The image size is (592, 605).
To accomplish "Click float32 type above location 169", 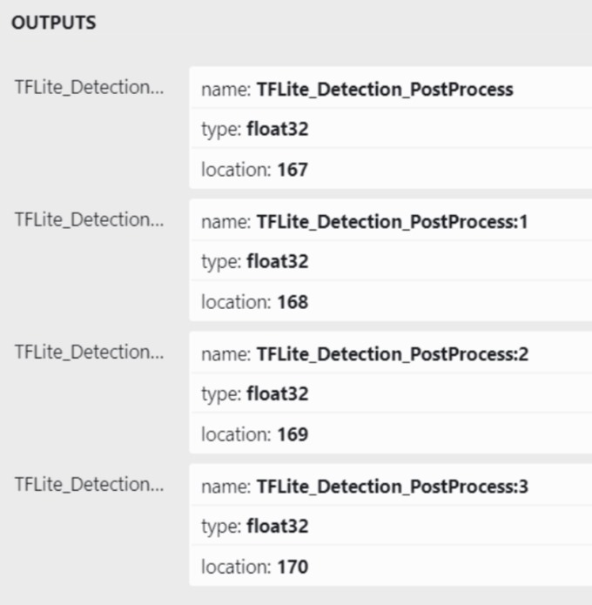I will click(277, 394).
